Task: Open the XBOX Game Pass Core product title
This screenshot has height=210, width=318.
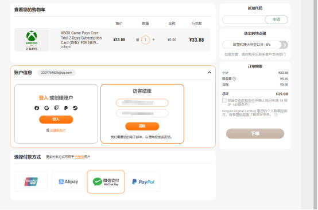Action: [81, 38]
